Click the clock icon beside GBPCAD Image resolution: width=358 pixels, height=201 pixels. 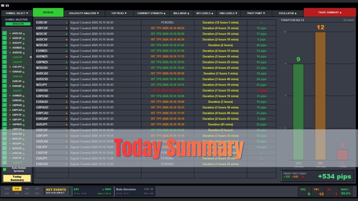[x=24, y=110]
